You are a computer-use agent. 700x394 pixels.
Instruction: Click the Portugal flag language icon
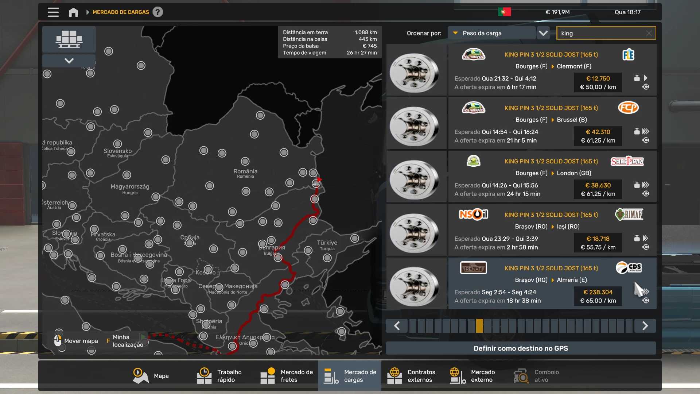(504, 12)
